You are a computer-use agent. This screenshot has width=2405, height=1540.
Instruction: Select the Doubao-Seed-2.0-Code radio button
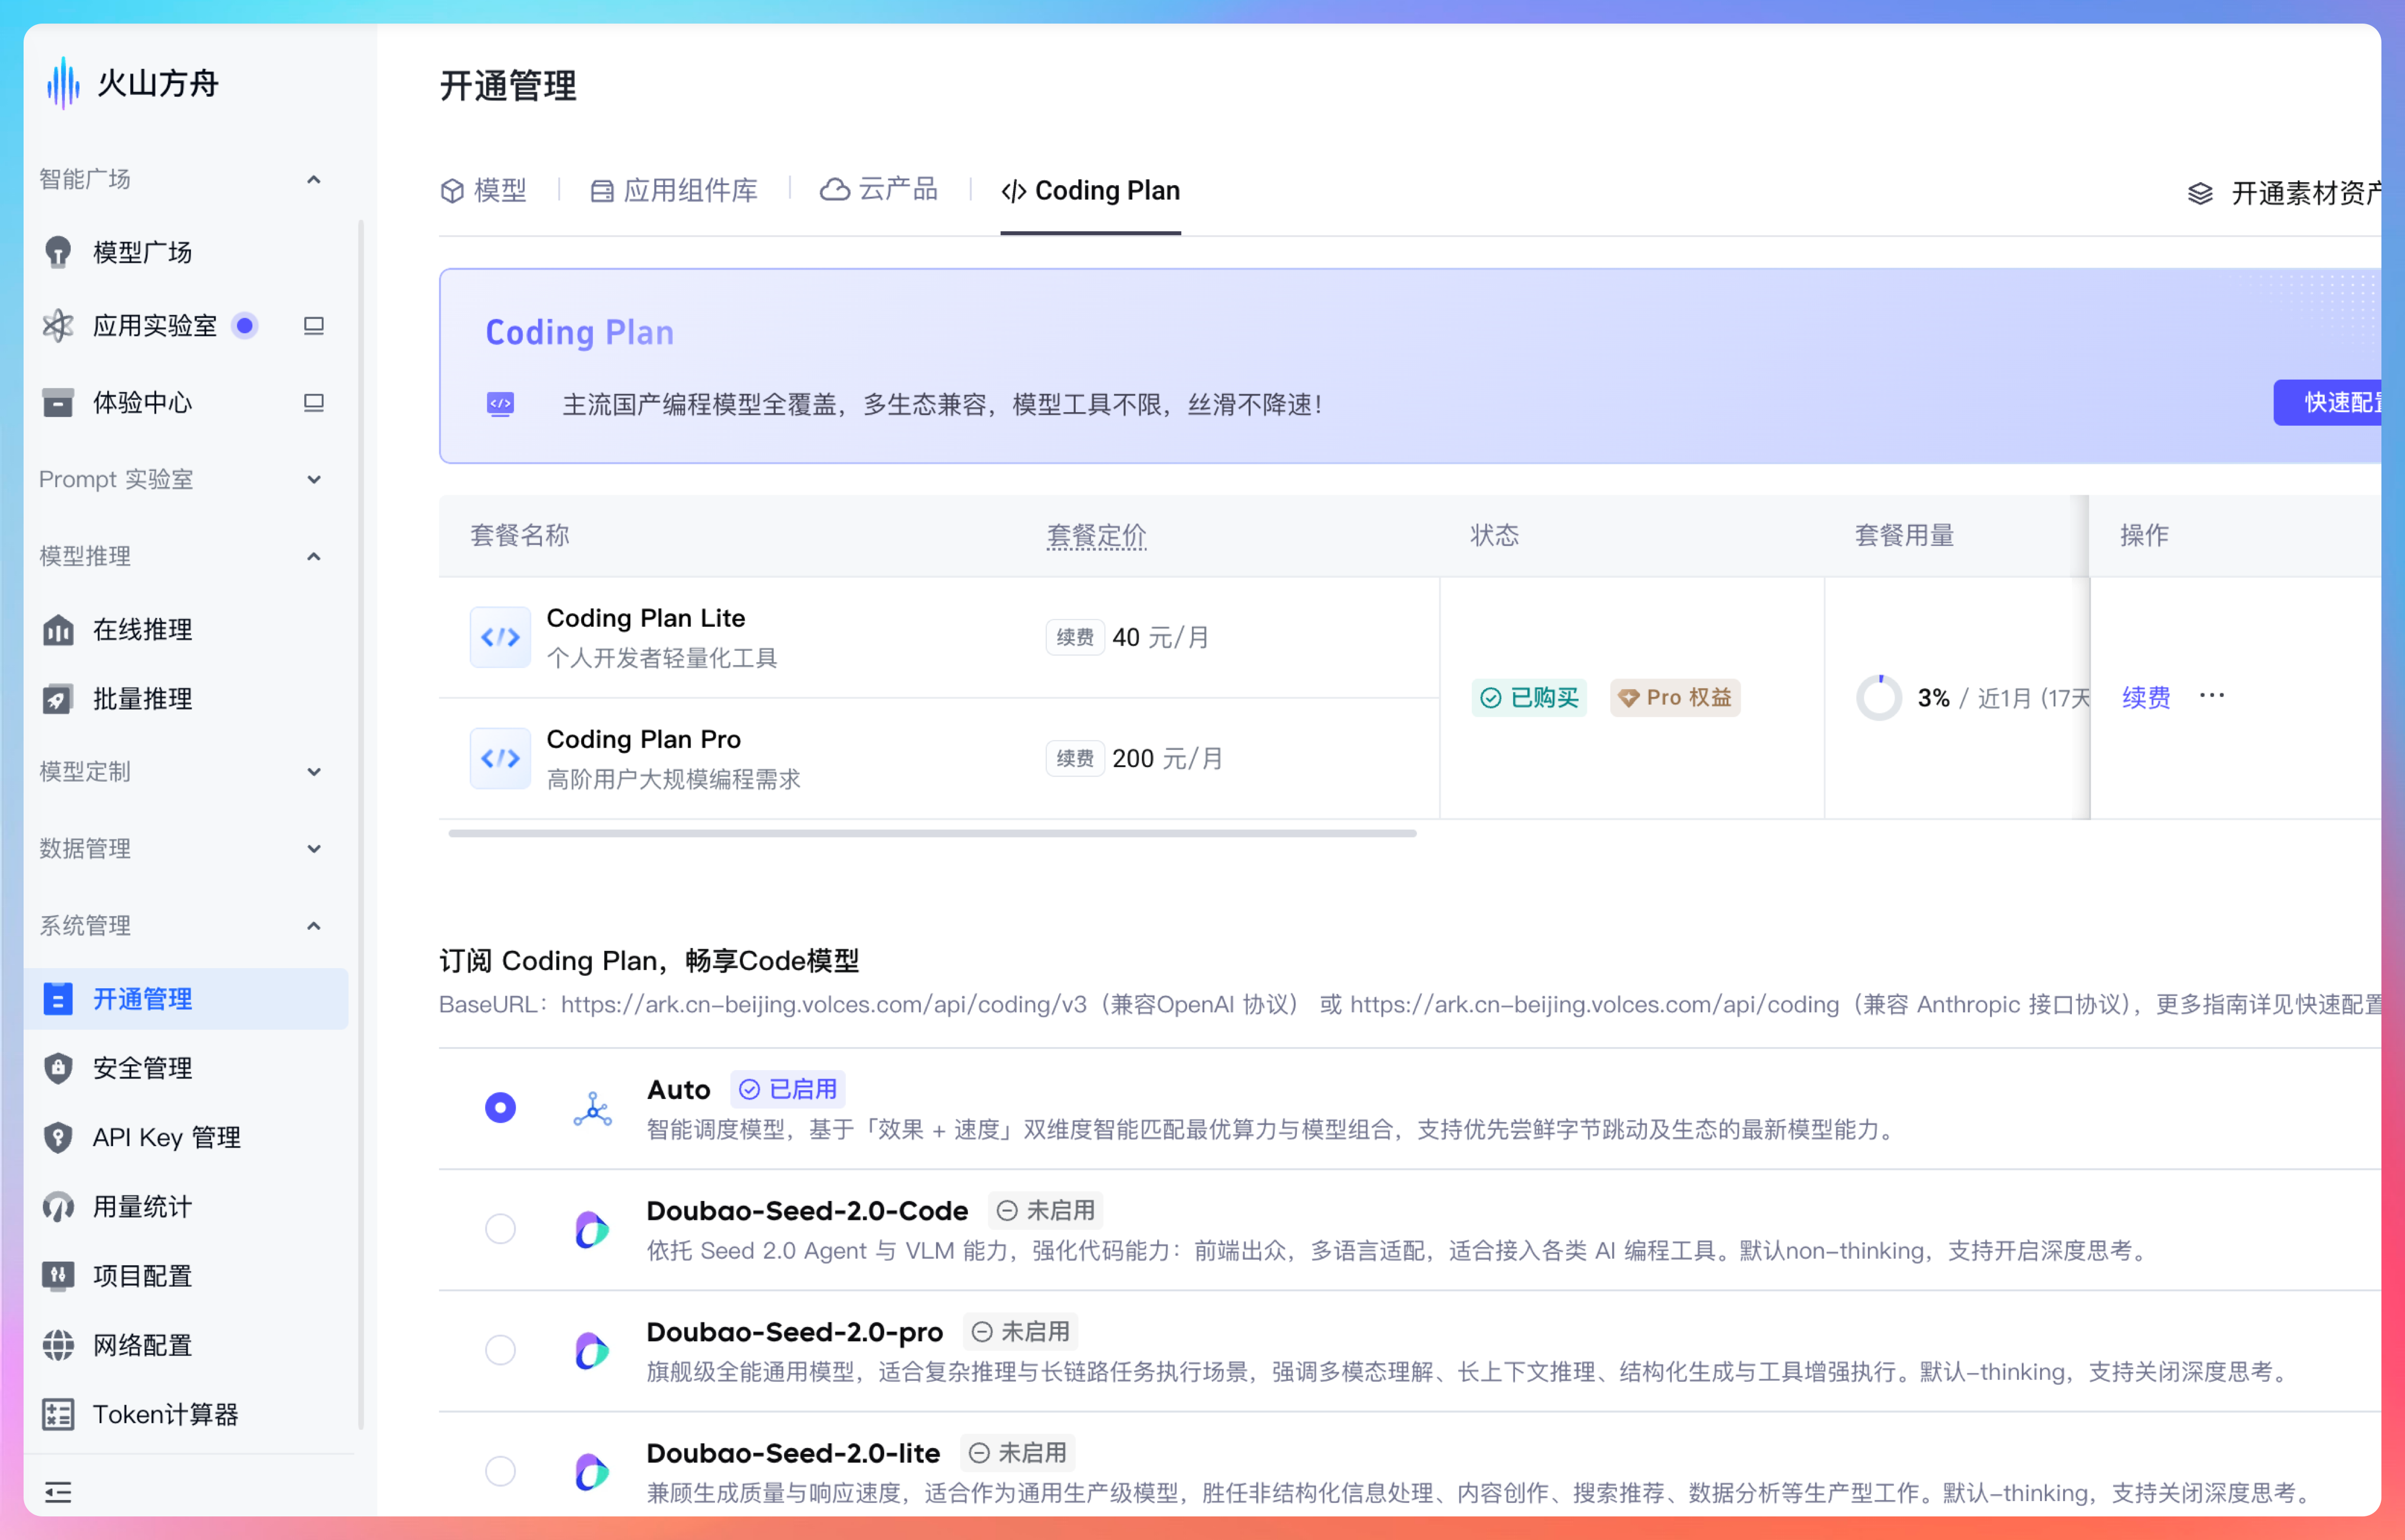coord(500,1228)
